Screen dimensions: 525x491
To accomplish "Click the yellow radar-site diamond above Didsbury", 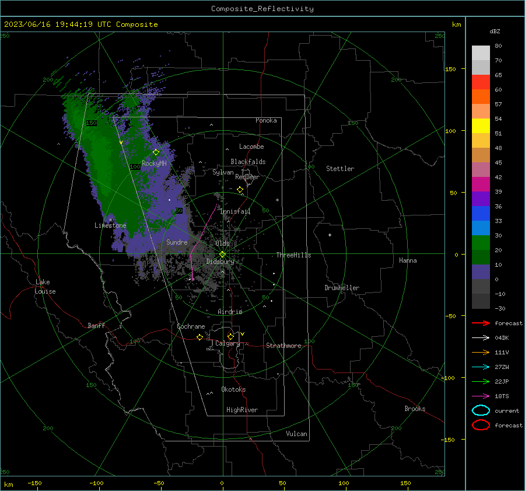I will 223,255.
